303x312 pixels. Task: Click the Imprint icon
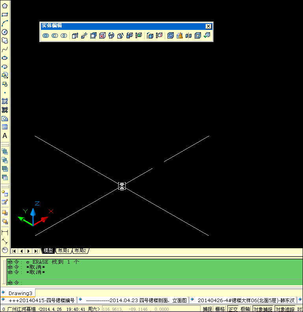click(x=171, y=36)
